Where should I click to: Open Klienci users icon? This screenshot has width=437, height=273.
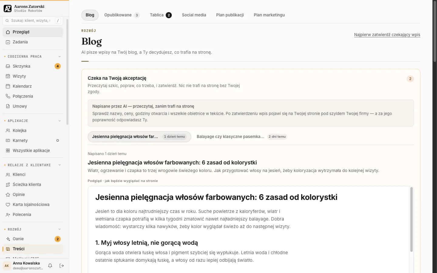(8, 174)
